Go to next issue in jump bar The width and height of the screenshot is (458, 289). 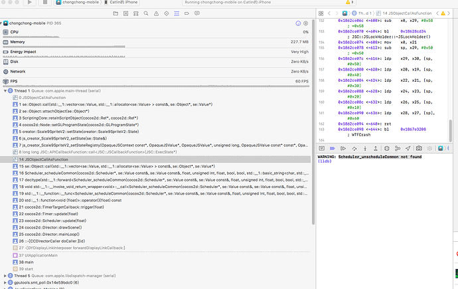[x=449, y=13]
